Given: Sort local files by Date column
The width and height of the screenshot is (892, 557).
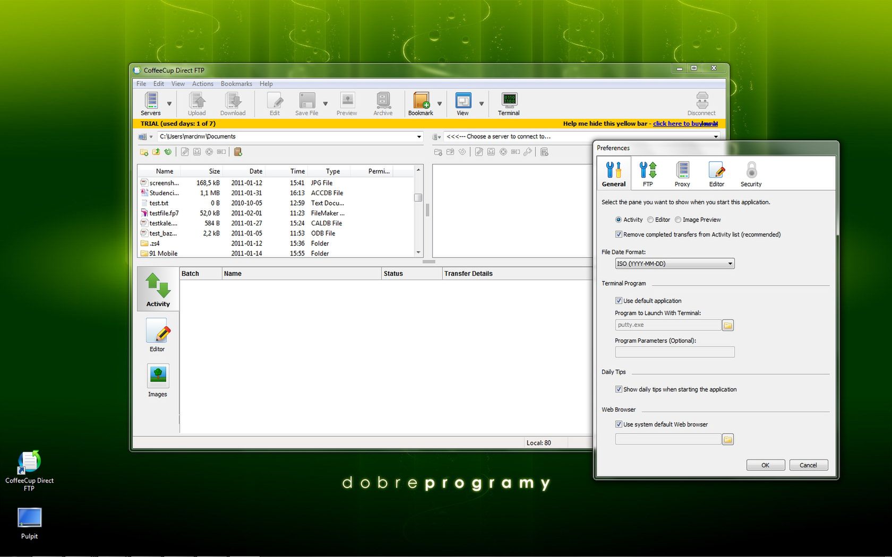Looking at the screenshot, I should [x=256, y=171].
